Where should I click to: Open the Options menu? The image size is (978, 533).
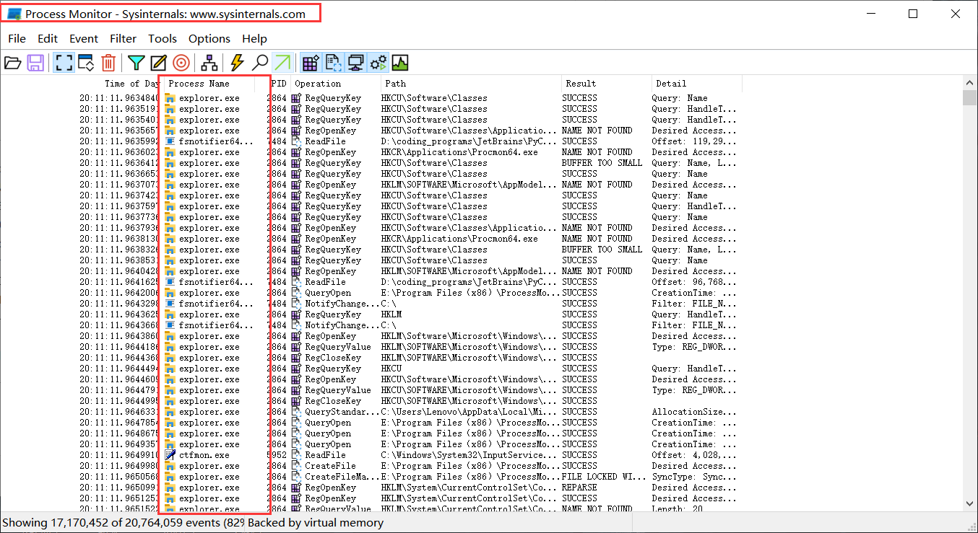tap(209, 39)
